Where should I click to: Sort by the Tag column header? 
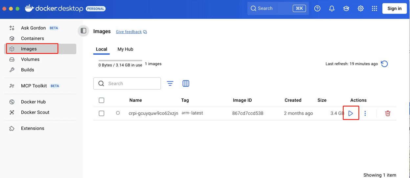185,100
